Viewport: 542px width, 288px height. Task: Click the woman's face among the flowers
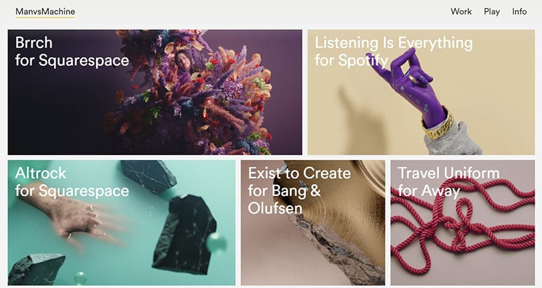pyautogui.click(x=183, y=60)
